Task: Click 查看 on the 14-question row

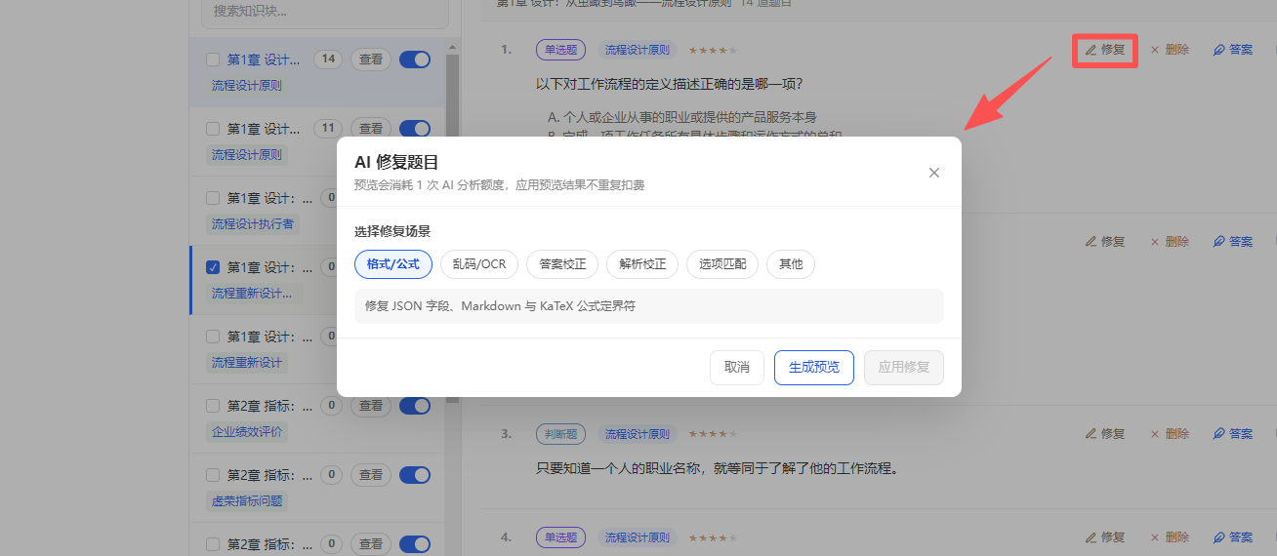Action: tap(371, 60)
